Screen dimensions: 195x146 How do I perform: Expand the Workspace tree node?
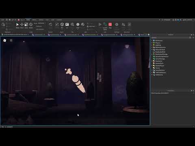(152, 41)
